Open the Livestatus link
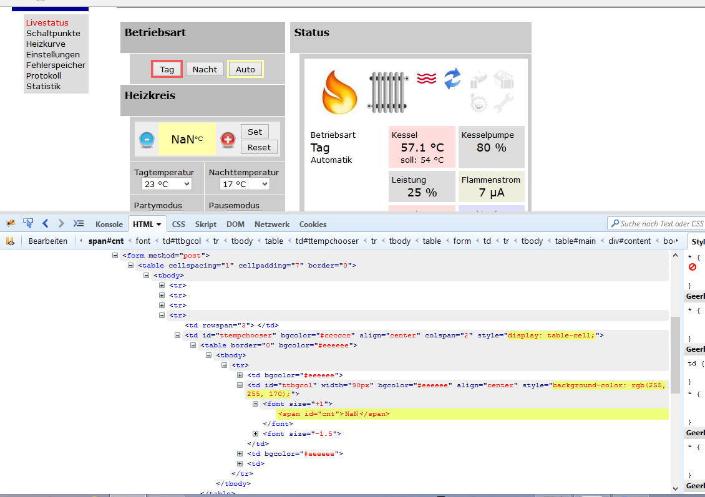 [x=47, y=22]
